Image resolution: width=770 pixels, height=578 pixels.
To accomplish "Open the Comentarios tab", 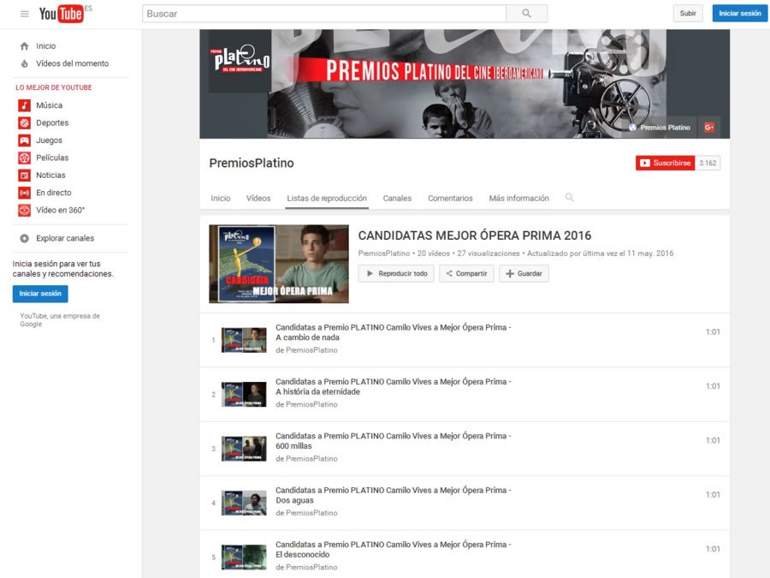I will pyautogui.click(x=450, y=198).
